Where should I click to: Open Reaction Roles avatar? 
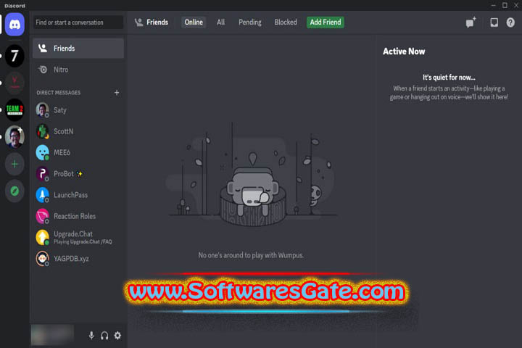pyautogui.click(x=42, y=216)
